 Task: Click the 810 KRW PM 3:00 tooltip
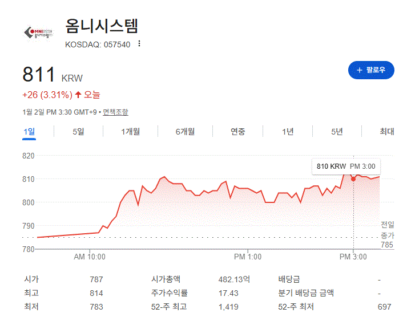(x=346, y=166)
